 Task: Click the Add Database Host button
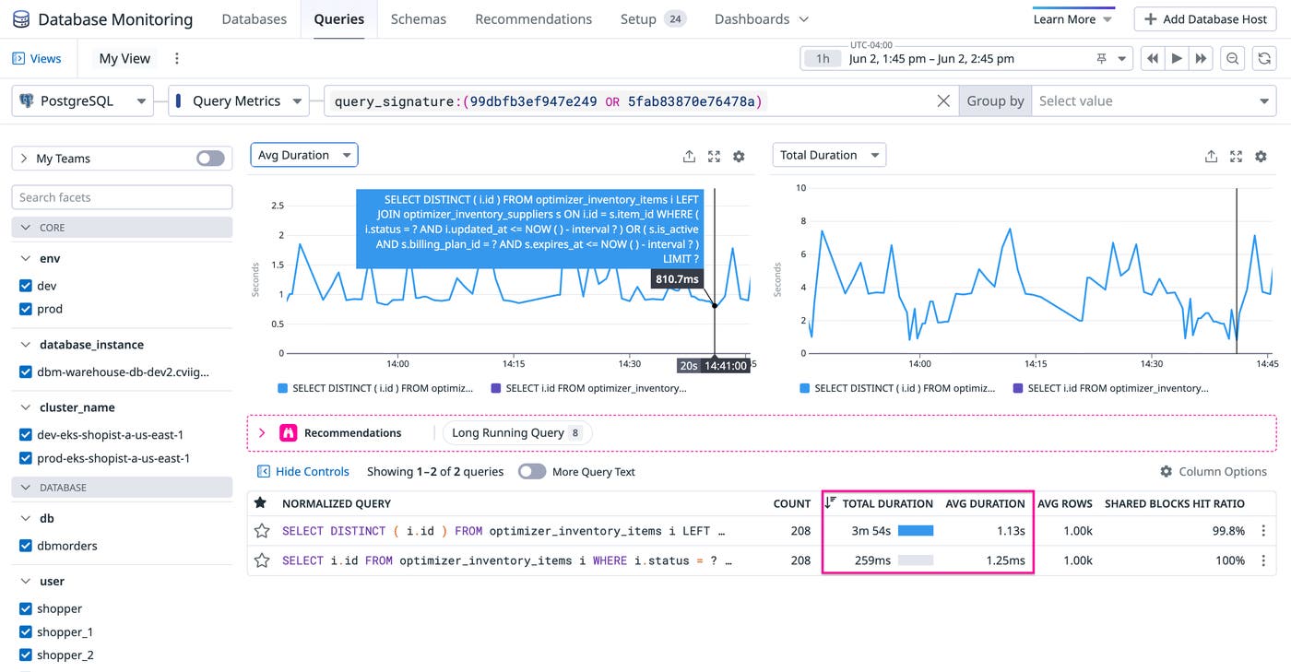pos(1205,19)
